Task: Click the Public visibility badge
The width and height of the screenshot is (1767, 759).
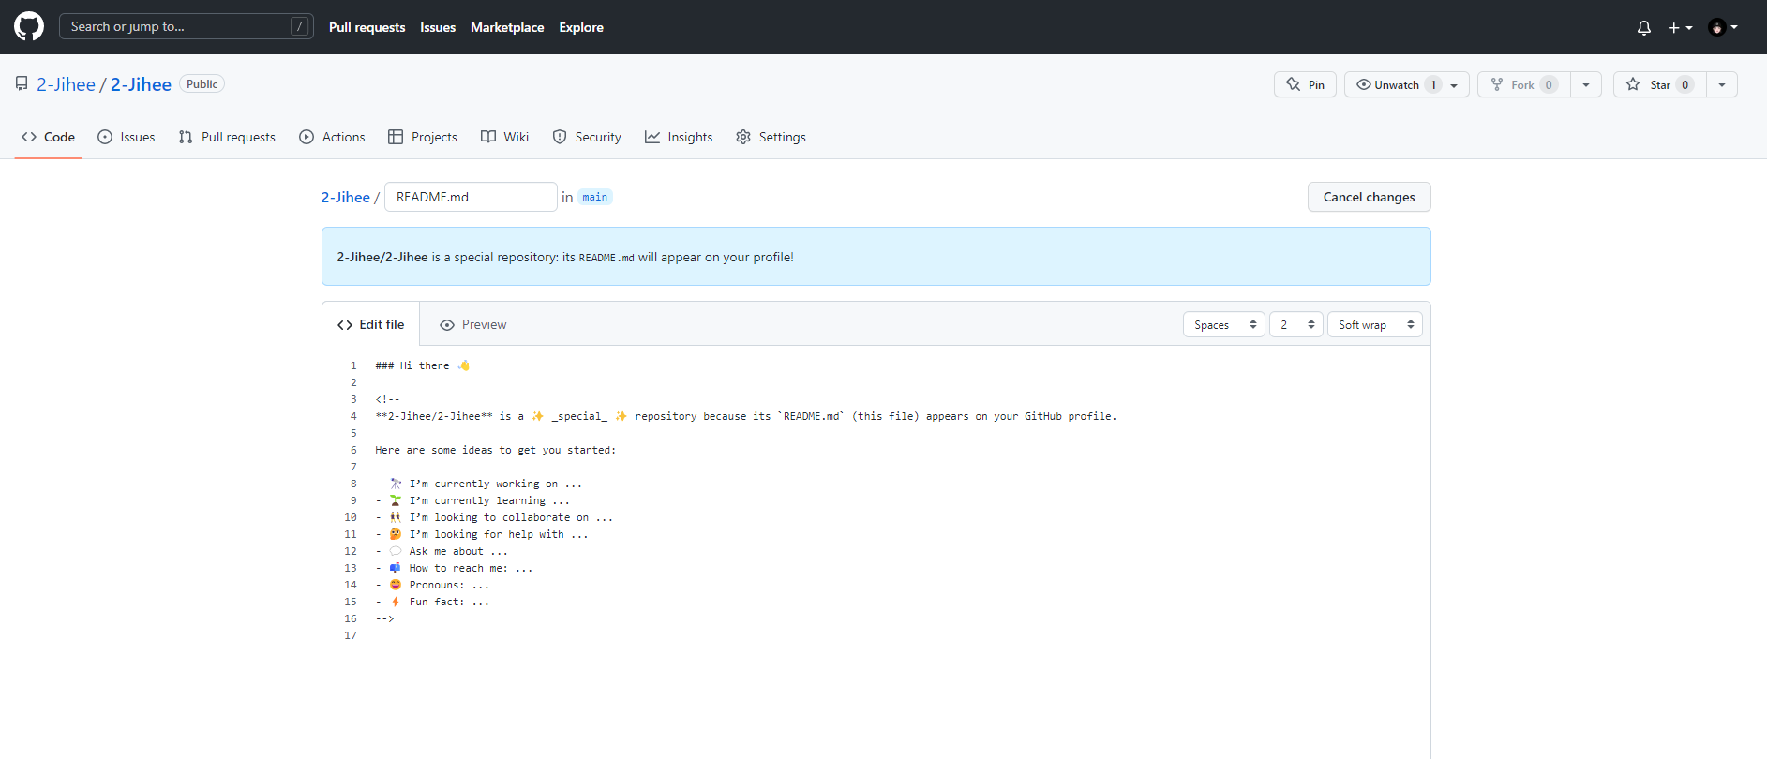Action: (202, 84)
